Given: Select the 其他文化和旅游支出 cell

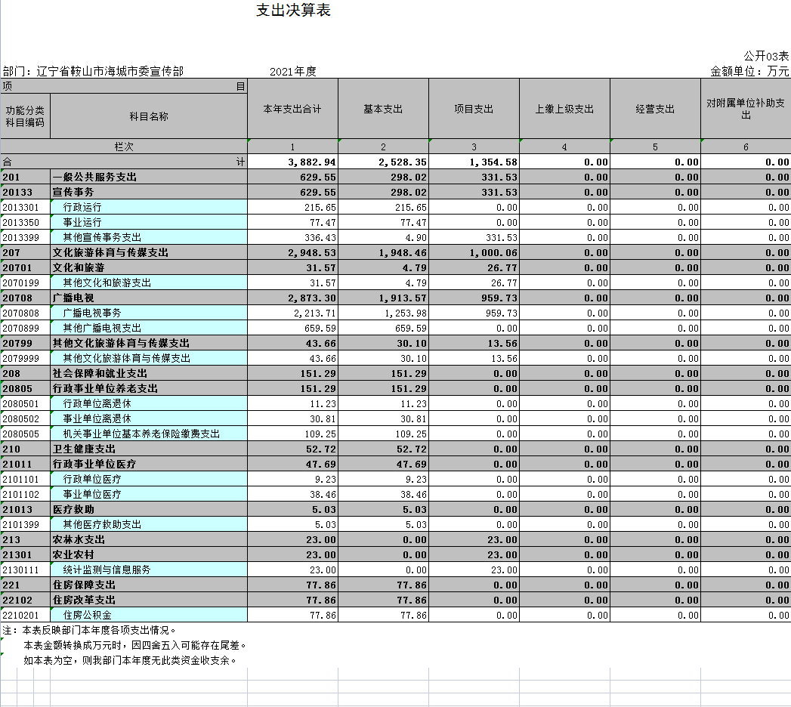Looking at the screenshot, I should pyautogui.click(x=149, y=283).
